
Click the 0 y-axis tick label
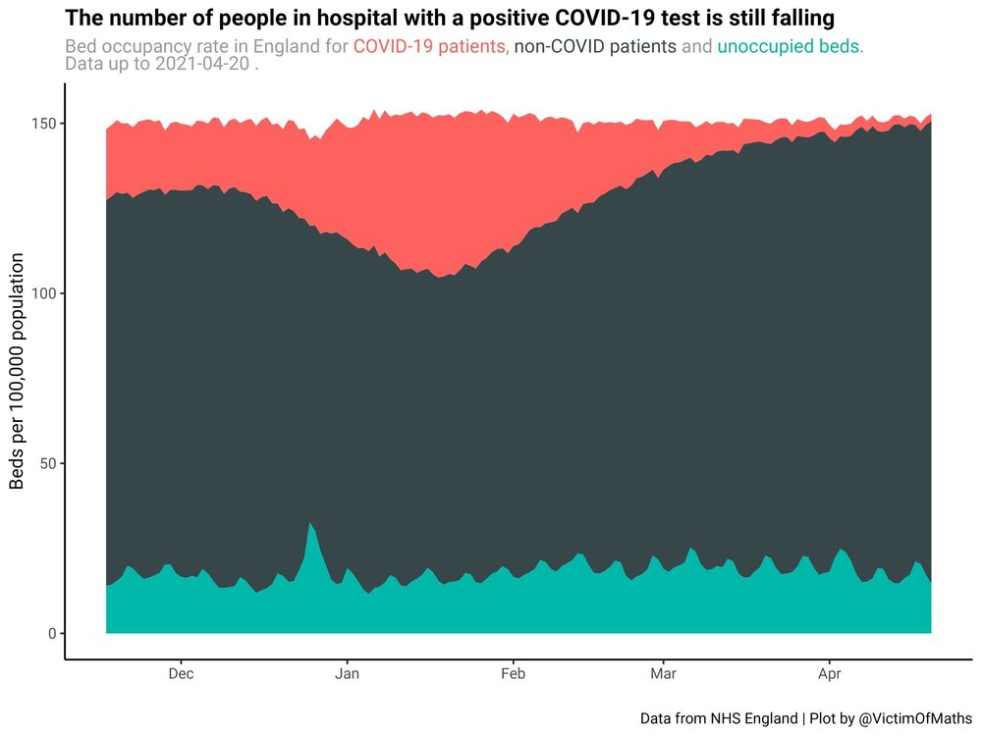pyautogui.click(x=52, y=634)
